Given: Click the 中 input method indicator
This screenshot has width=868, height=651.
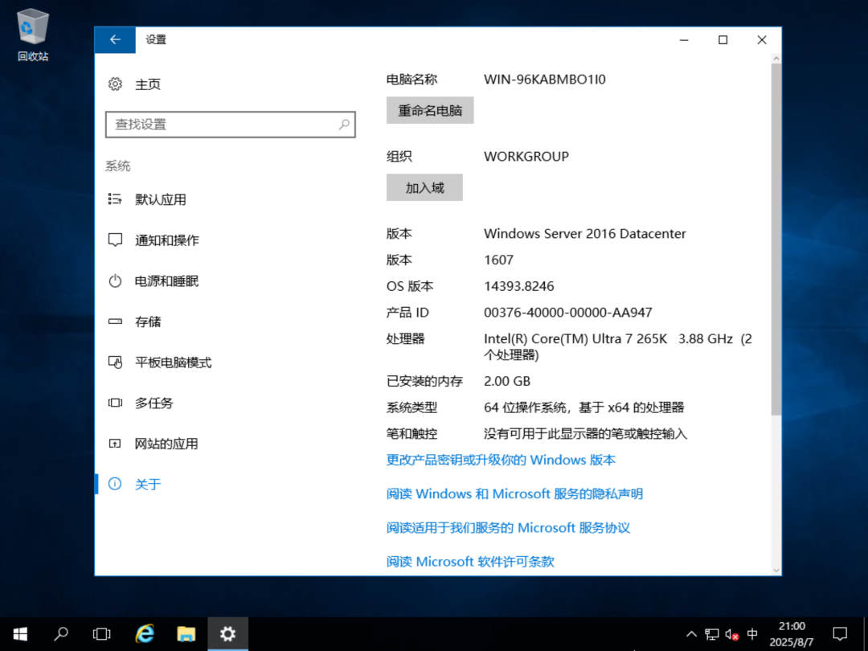Looking at the screenshot, I should pyautogui.click(x=752, y=634).
